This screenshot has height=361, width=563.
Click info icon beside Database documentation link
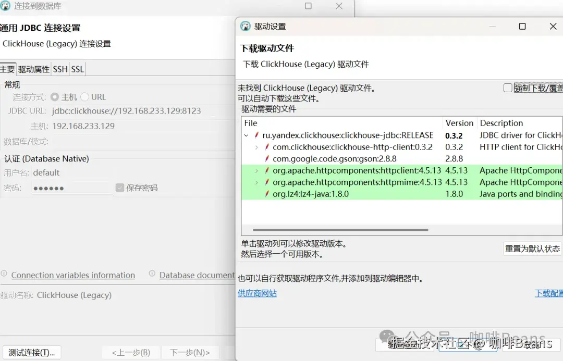[152, 273]
